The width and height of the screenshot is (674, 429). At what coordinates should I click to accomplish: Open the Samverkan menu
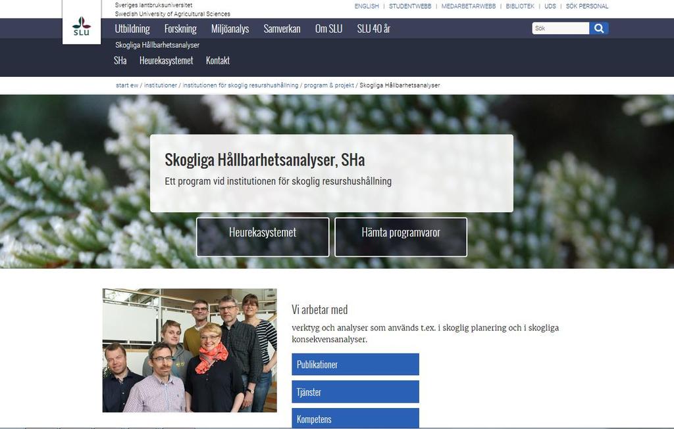point(282,29)
